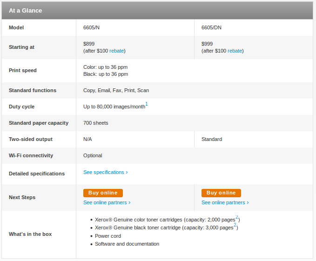Click footnote 2 after 3,000 pages
The image size is (316, 261).
(235, 225)
